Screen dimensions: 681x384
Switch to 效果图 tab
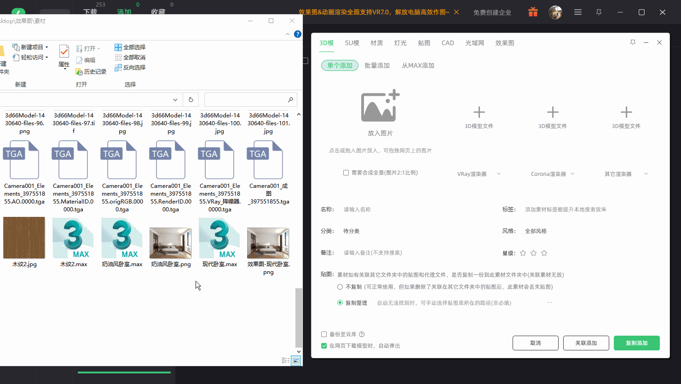pos(505,43)
